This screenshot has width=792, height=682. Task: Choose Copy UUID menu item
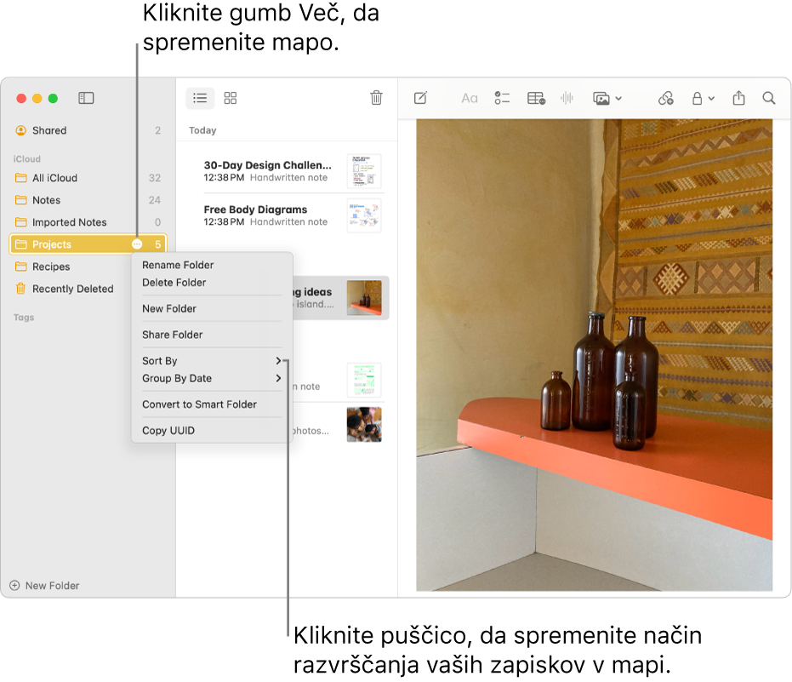coord(212,431)
